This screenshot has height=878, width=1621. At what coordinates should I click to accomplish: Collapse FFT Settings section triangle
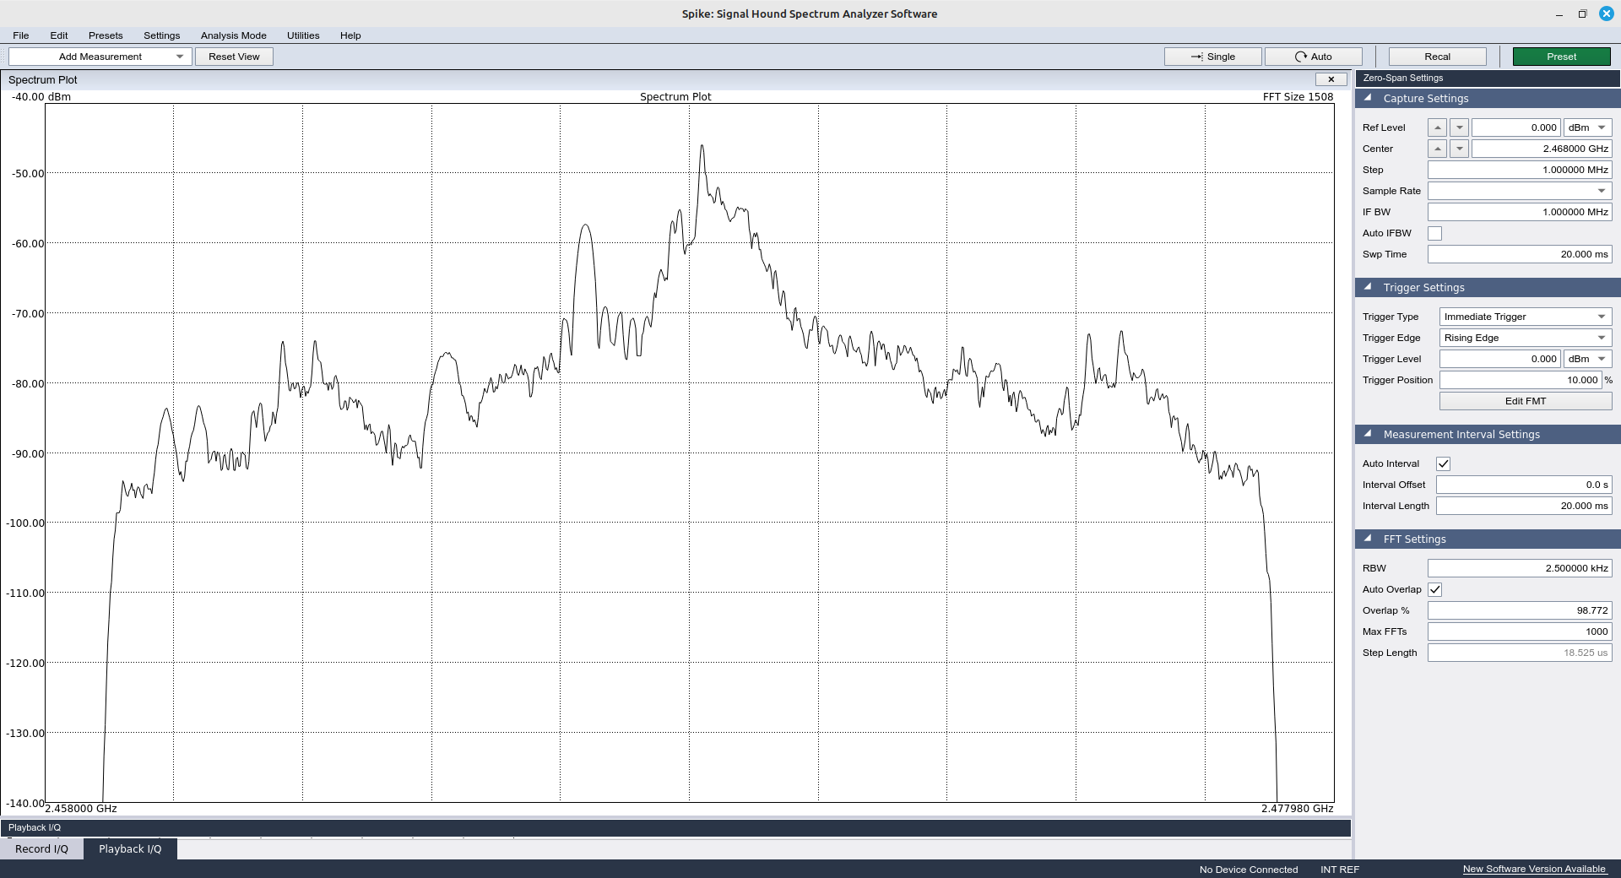1368,539
